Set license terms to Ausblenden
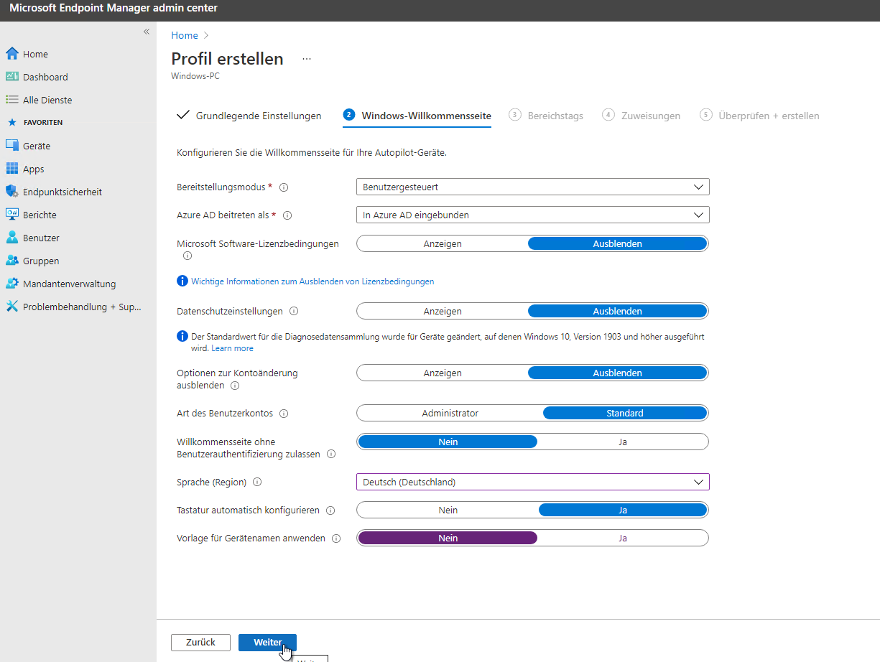This screenshot has width=880, height=662. pyautogui.click(x=618, y=243)
